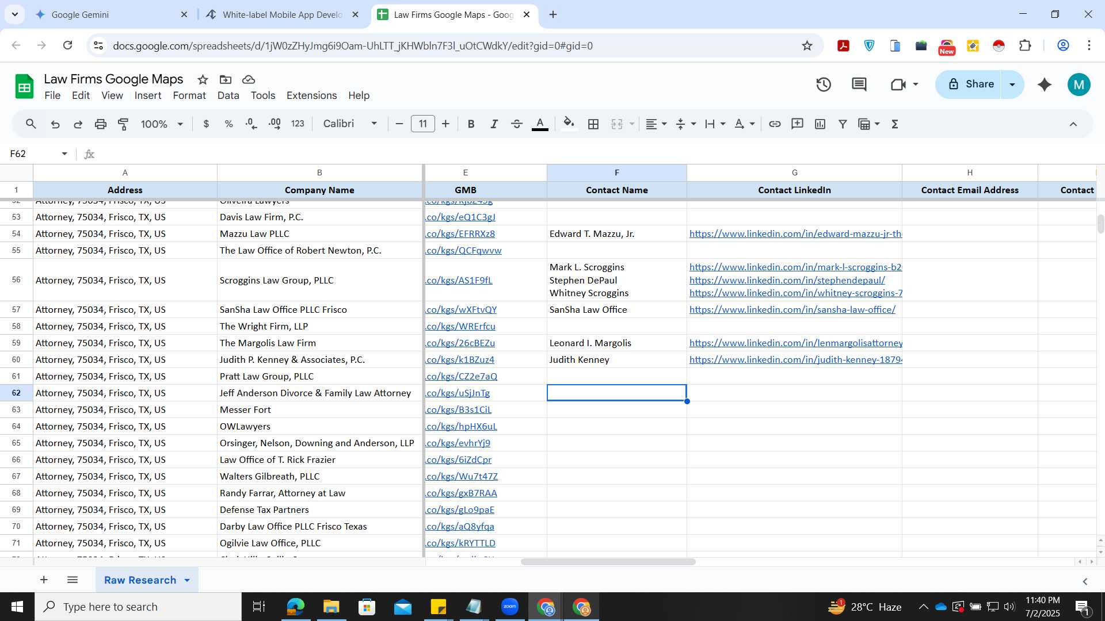Format as currency
The image size is (1105, 621).
pyautogui.click(x=206, y=124)
